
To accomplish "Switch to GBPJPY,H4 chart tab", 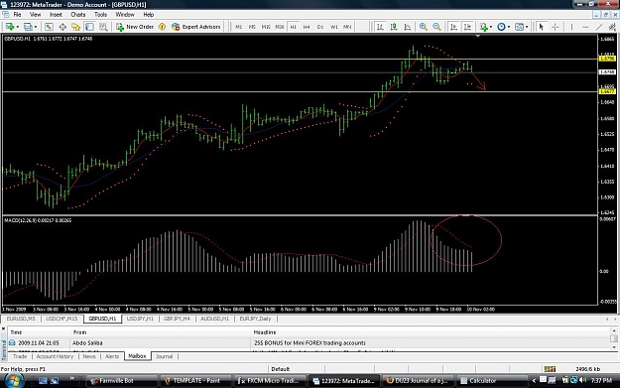I will pos(177,319).
